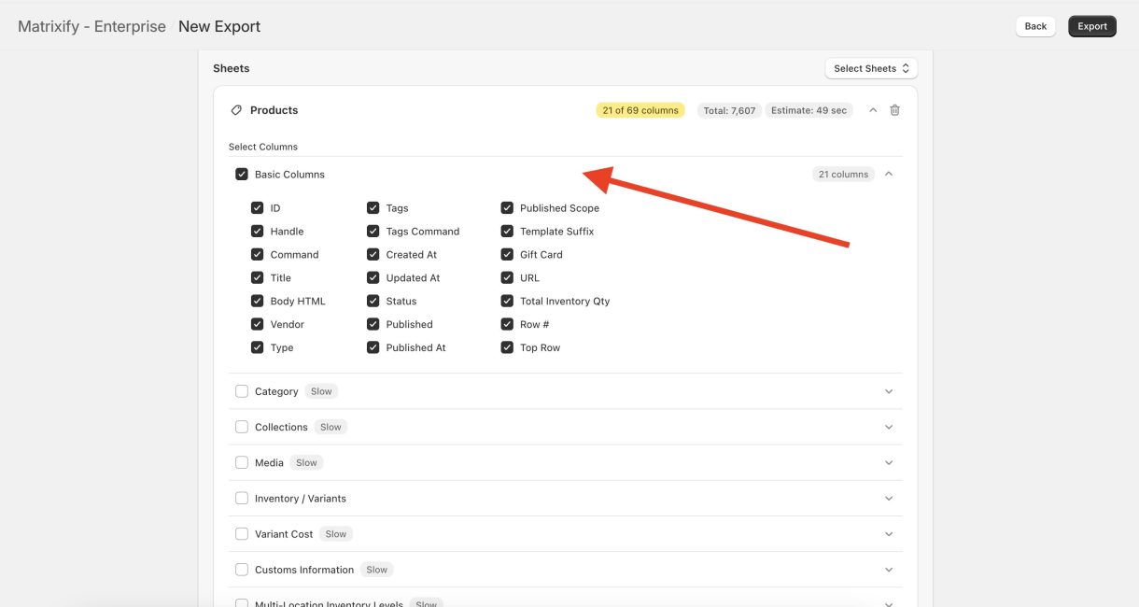Click the 21 of 69 columns badge
Viewport: 1139px width, 607px height.
[x=640, y=109]
